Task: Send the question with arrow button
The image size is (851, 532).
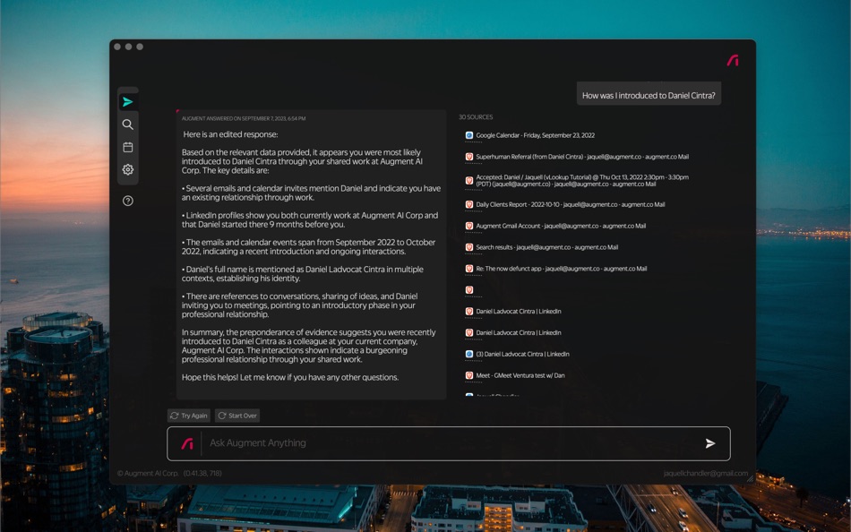Action: (709, 443)
